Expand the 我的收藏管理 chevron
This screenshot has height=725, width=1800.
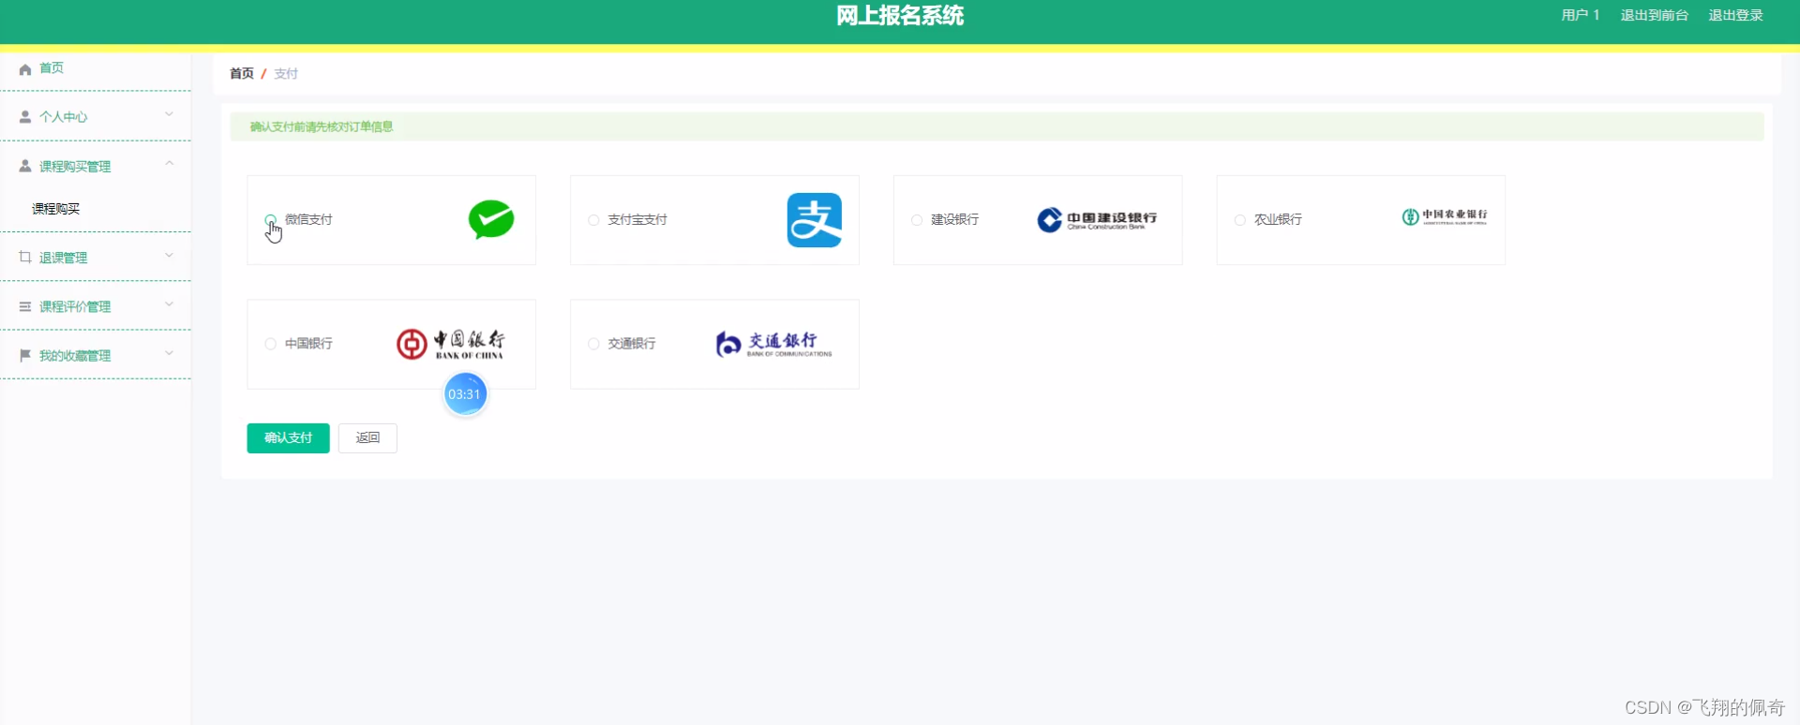tap(170, 352)
